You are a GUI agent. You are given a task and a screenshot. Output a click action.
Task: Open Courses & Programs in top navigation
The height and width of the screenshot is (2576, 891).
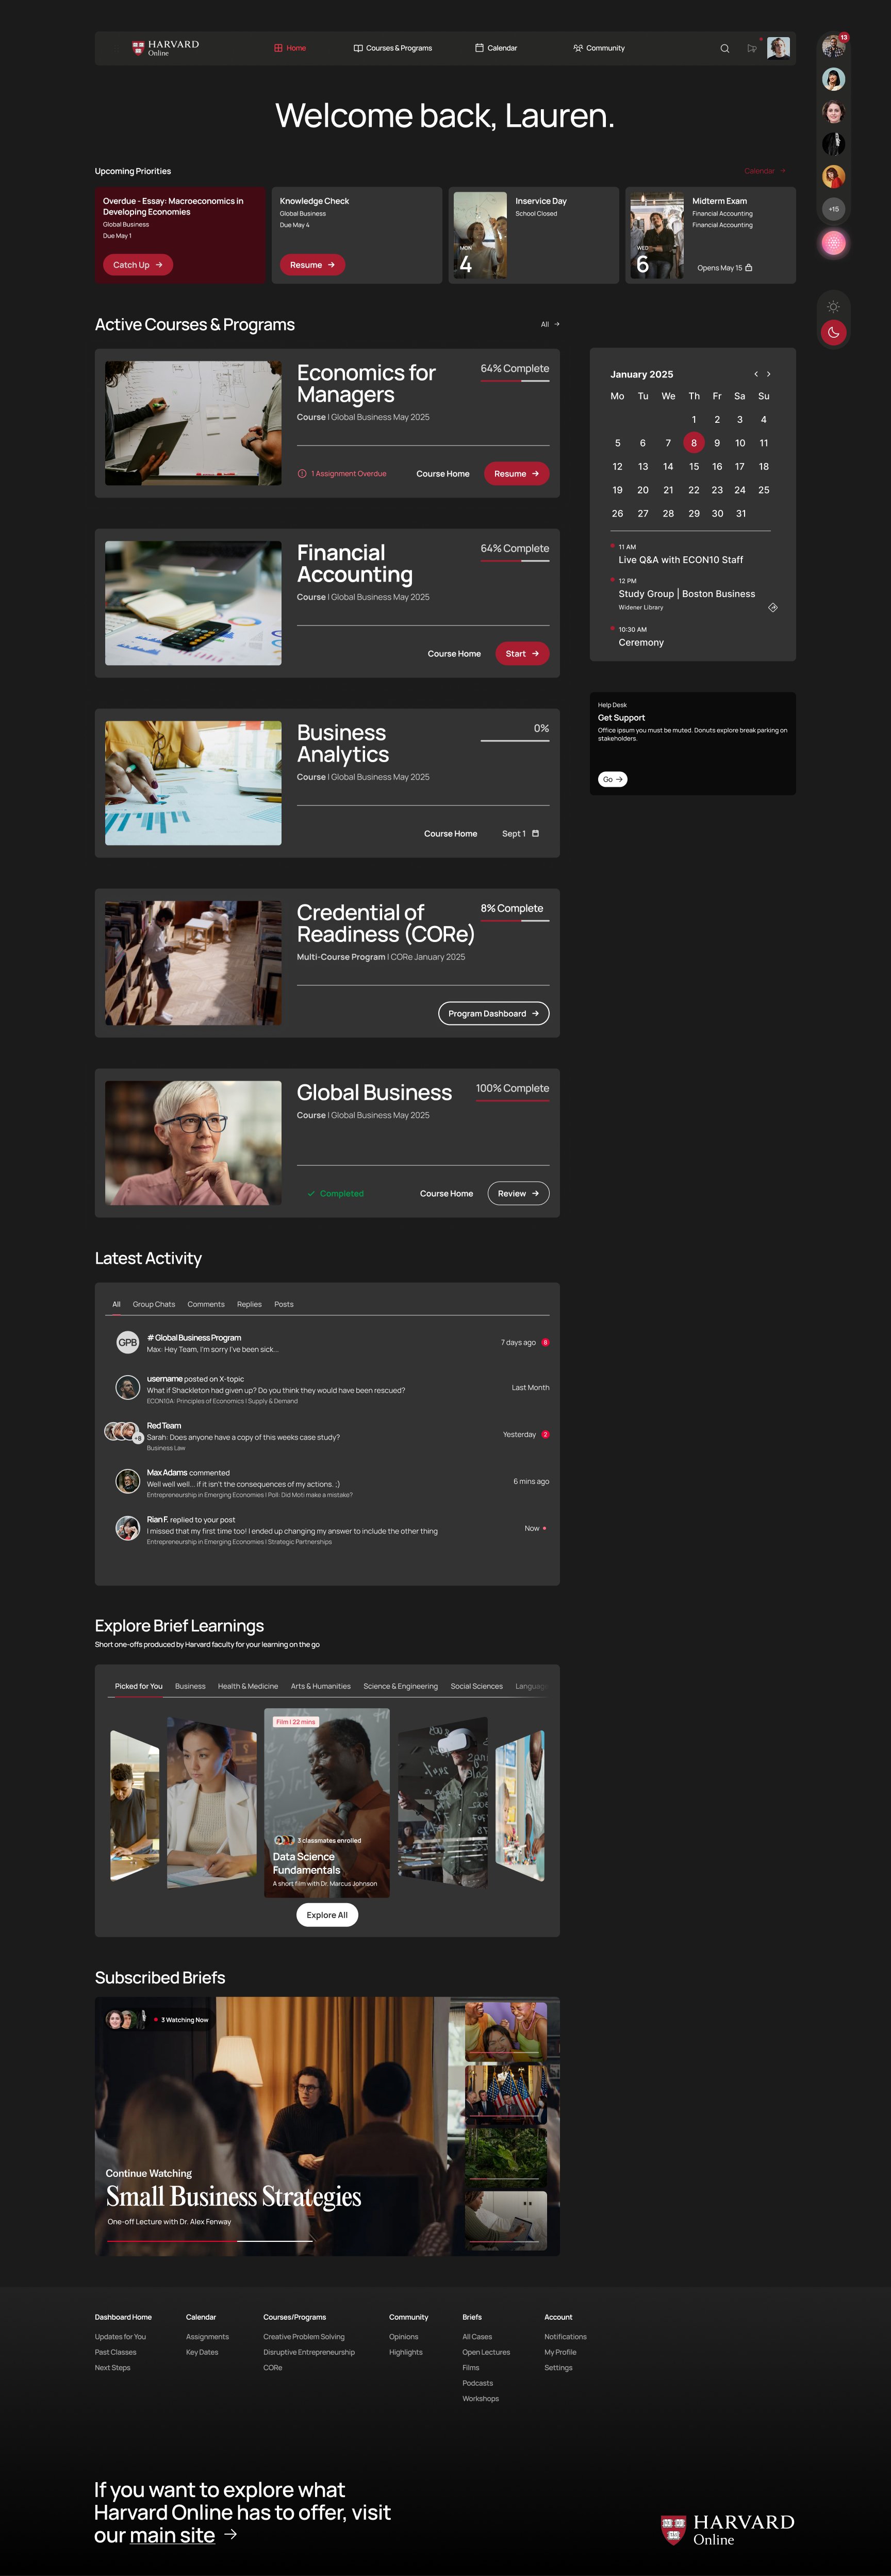click(393, 48)
